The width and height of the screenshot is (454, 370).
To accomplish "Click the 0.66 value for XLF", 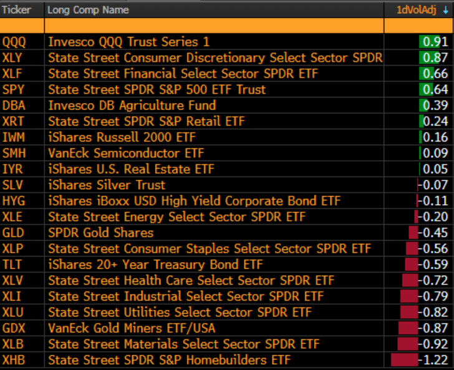I will pyautogui.click(x=435, y=74).
